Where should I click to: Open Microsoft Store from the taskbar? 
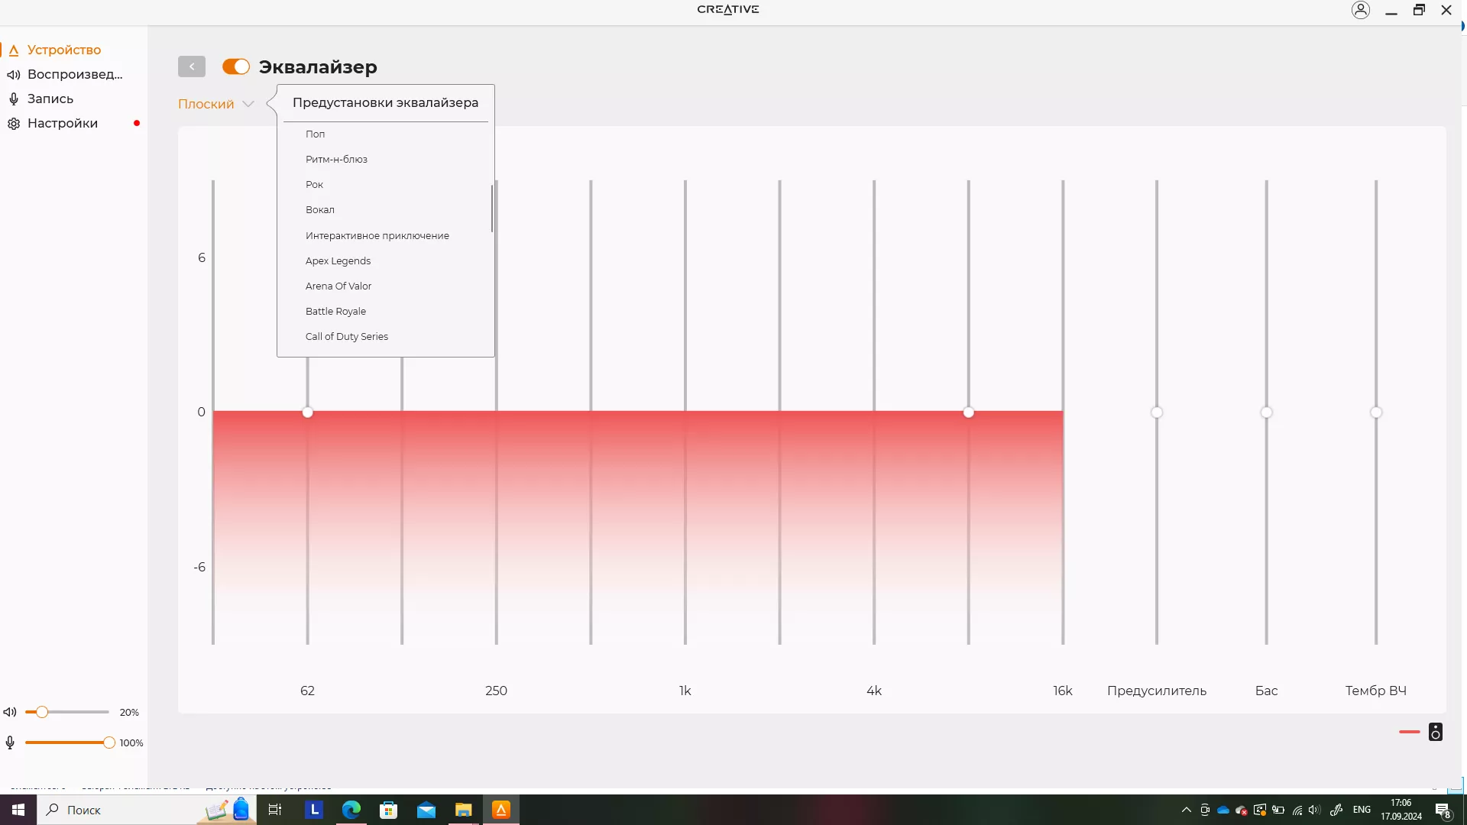click(389, 810)
